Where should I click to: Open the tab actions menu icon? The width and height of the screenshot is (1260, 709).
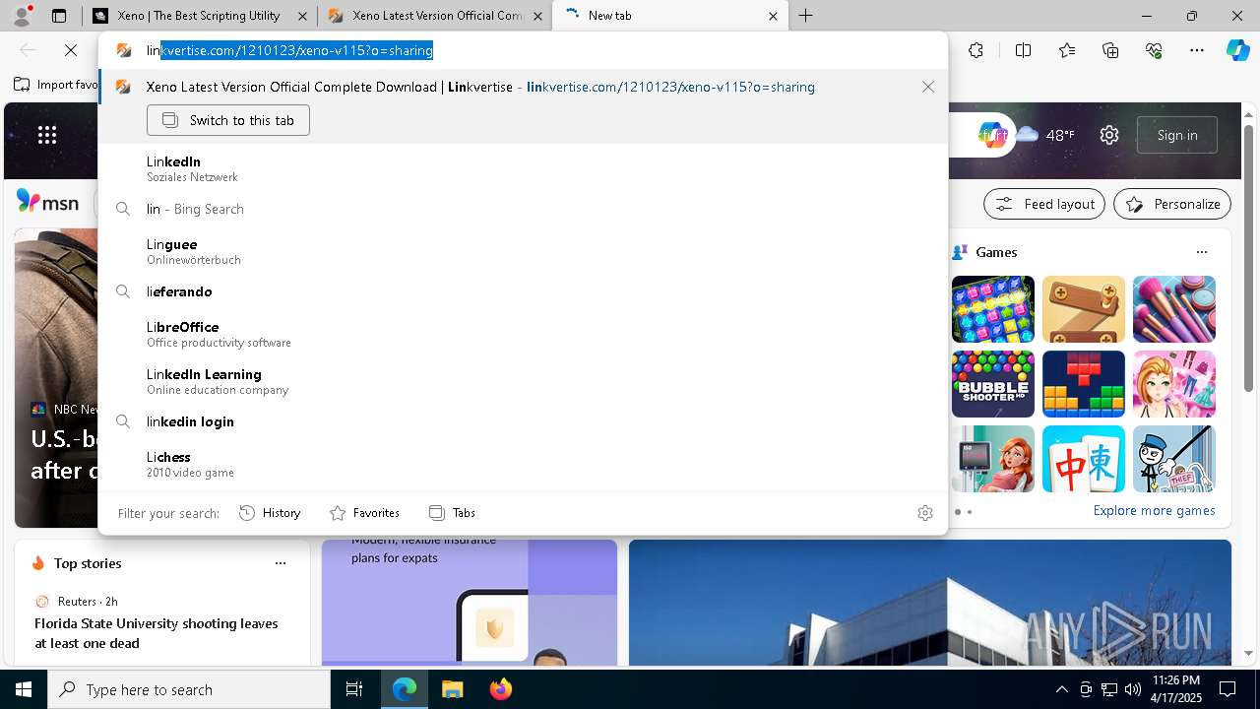59,16
